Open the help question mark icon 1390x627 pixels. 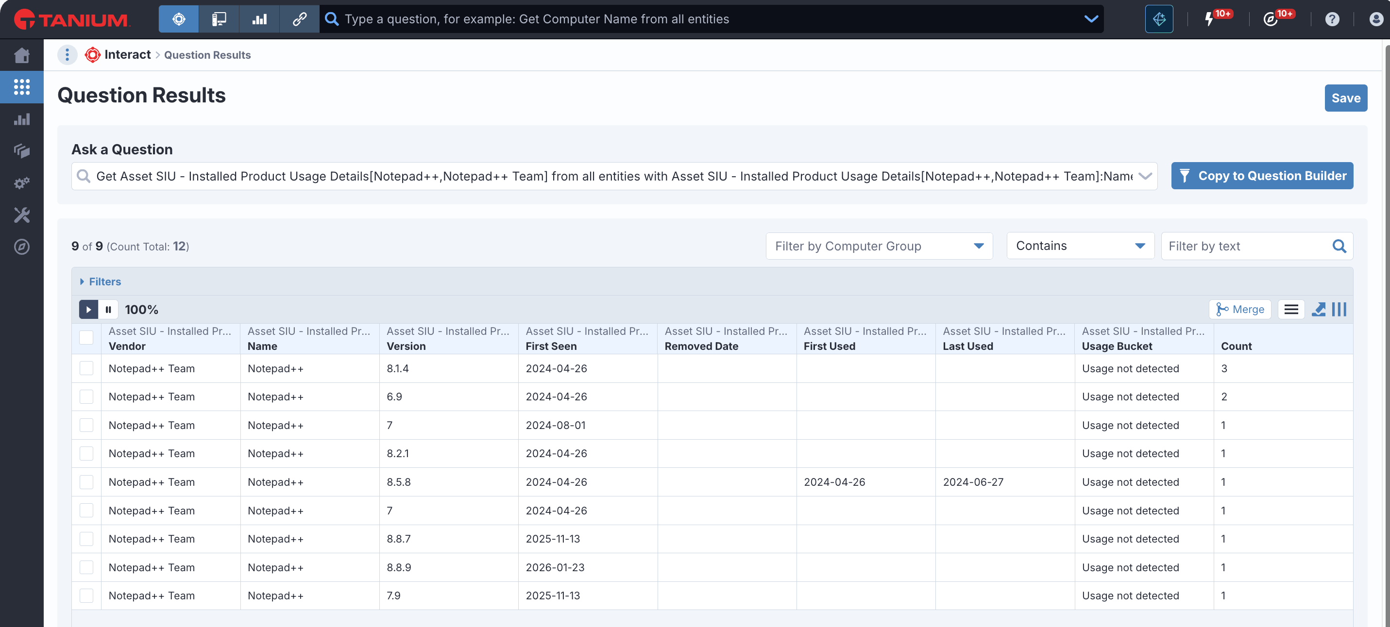pos(1332,19)
